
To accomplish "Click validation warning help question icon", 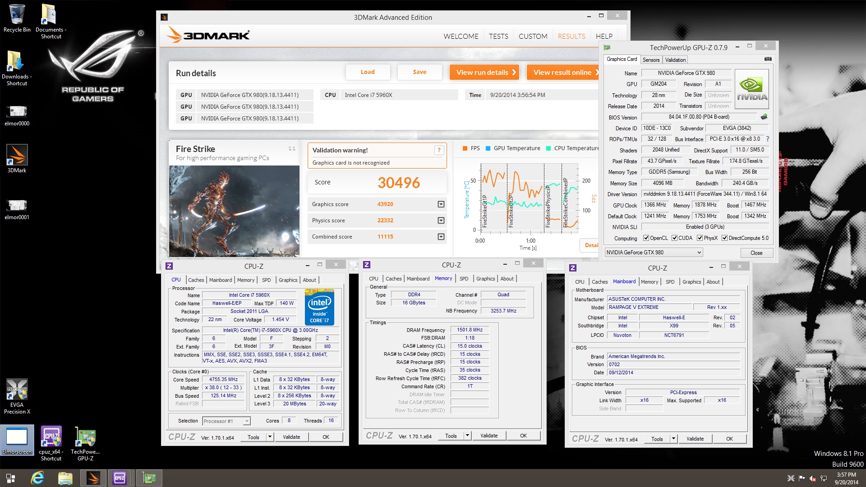I will click(x=439, y=150).
